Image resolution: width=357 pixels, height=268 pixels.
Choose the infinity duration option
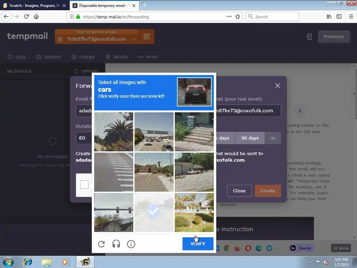click(x=273, y=138)
